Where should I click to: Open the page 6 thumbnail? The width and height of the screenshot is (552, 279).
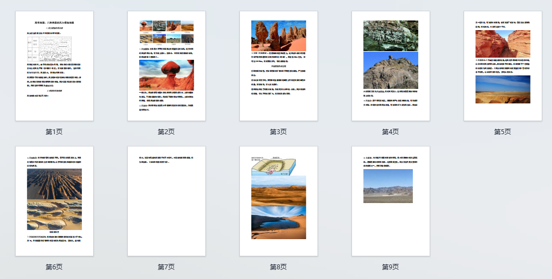pos(54,201)
